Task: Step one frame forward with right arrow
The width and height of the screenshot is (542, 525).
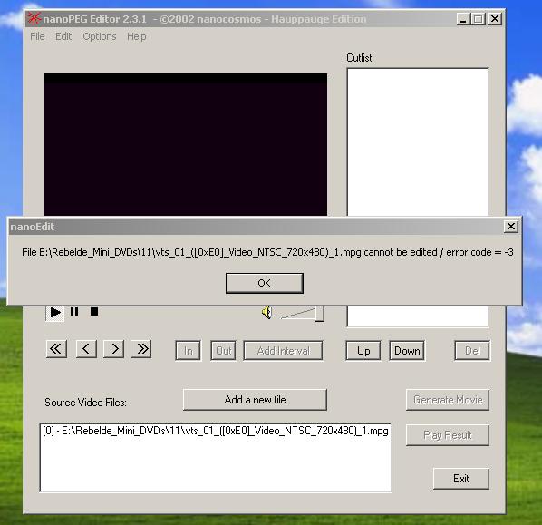Action: click(113, 349)
